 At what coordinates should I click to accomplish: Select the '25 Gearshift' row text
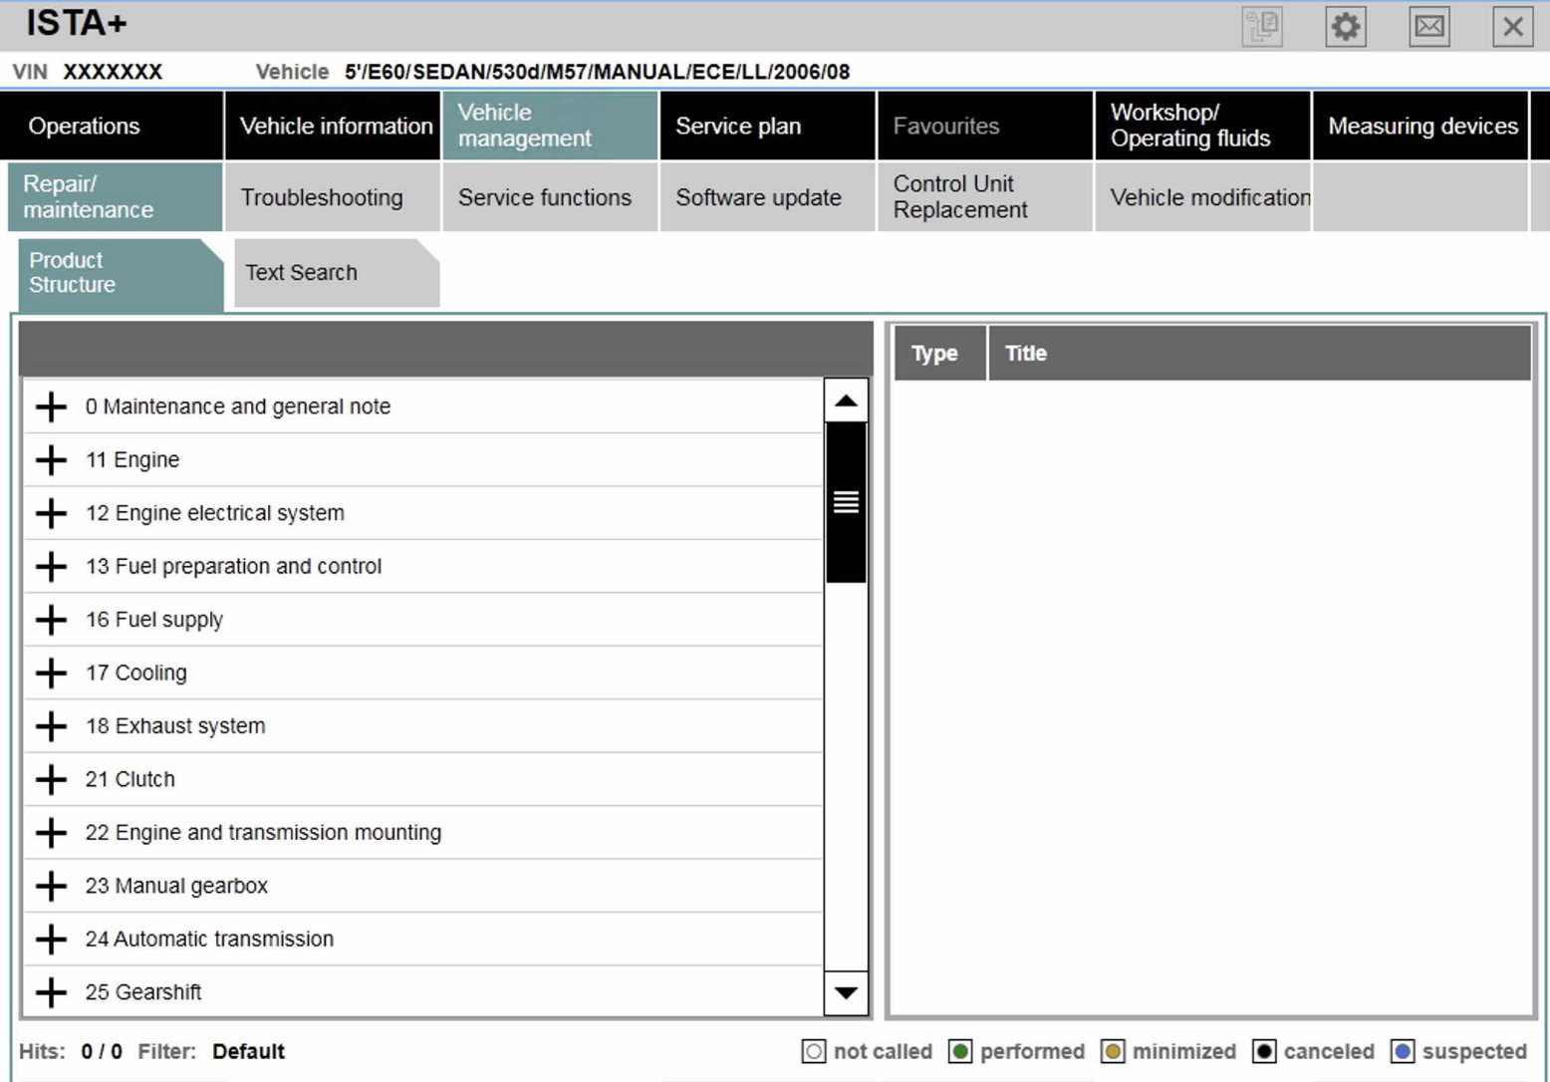(x=143, y=992)
